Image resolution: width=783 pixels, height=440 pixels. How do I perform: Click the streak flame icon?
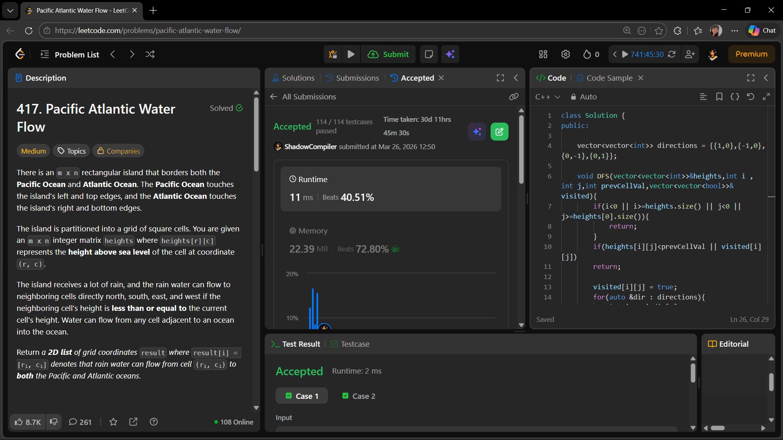tap(587, 54)
